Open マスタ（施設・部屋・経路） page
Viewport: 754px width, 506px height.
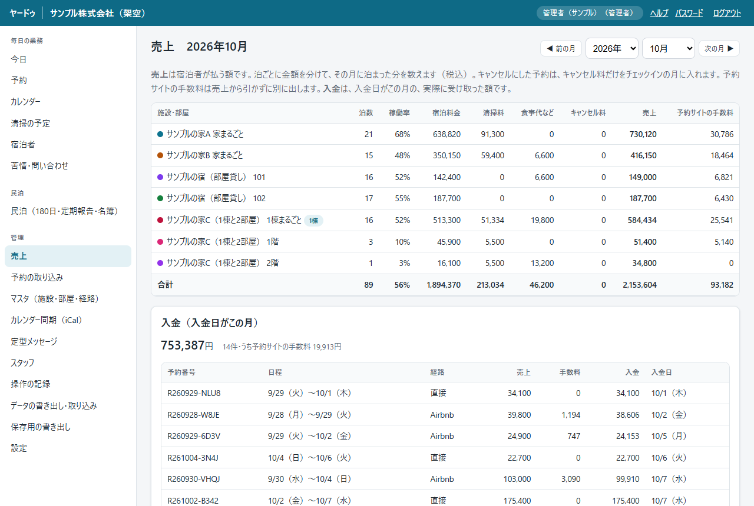tap(68, 299)
